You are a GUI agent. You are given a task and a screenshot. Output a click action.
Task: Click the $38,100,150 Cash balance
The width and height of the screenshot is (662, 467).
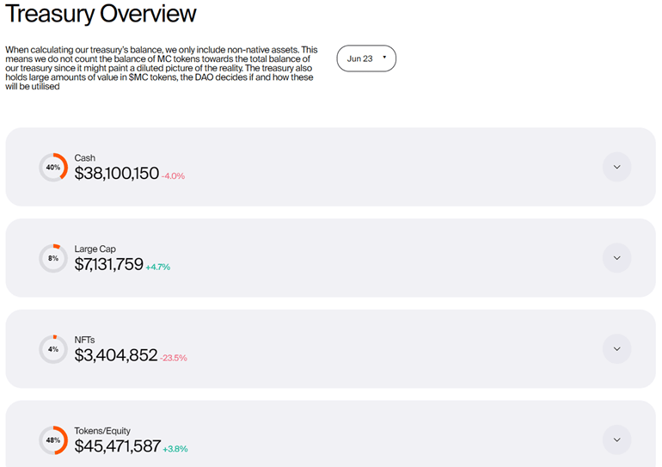pyautogui.click(x=117, y=174)
